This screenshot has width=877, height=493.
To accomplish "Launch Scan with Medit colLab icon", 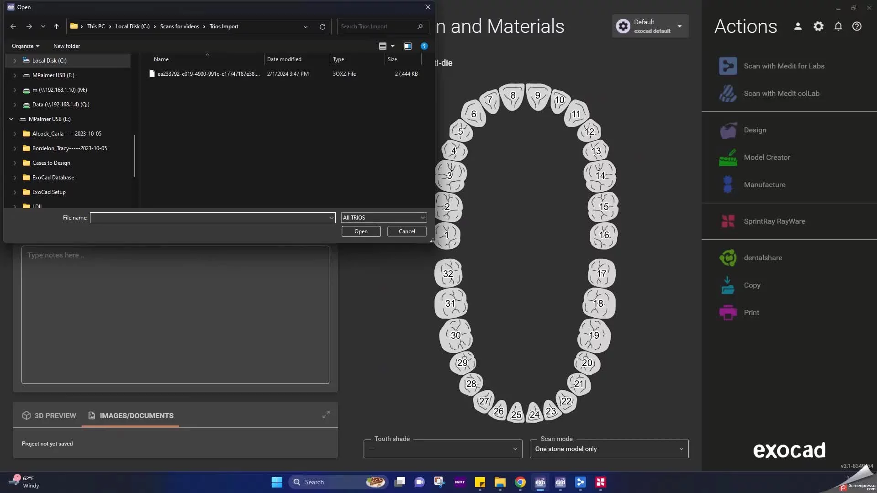I will pyautogui.click(x=728, y=94).
